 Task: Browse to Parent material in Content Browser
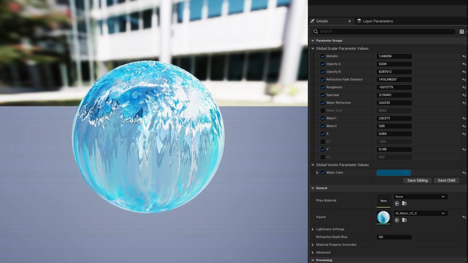404,220
